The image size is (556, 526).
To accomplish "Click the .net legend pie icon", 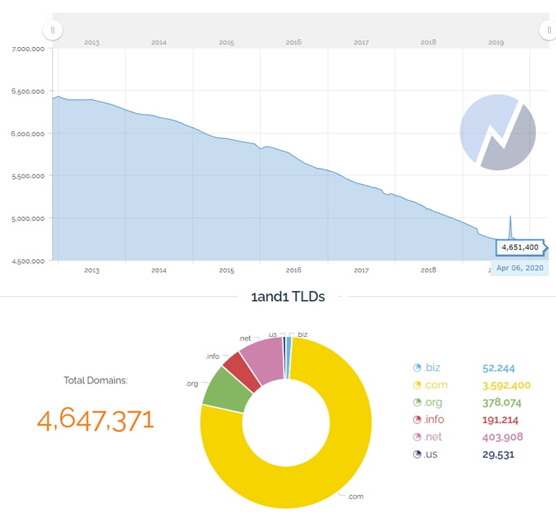I will coord(417,437).
